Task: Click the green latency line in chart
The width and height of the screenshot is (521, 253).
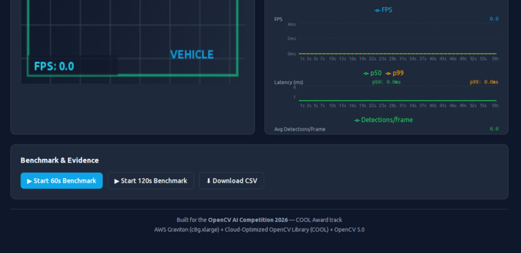Action: (x=398, y=101)
